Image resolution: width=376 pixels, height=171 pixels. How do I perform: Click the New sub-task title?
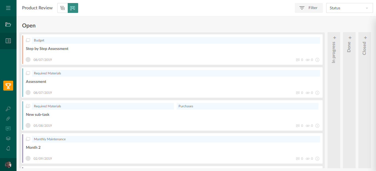[x=38, y=114]
